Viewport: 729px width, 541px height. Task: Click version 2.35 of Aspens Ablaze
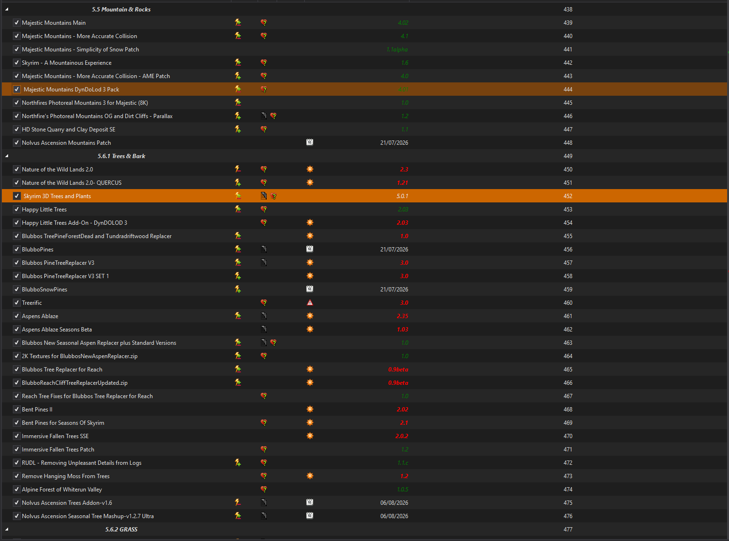tap(402, 316)
